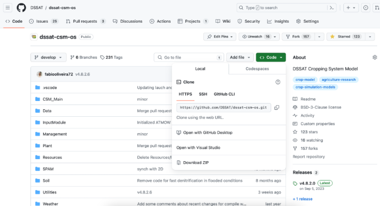380x206 pixels.
Task: Switch to the Codespaces tab
Action: [x=257, y=69]
